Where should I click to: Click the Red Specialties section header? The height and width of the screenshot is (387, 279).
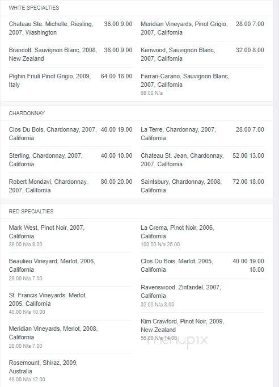coord(31,211)
